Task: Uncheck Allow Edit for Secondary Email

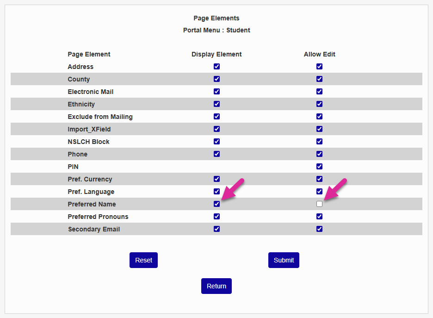Action: 320,229
